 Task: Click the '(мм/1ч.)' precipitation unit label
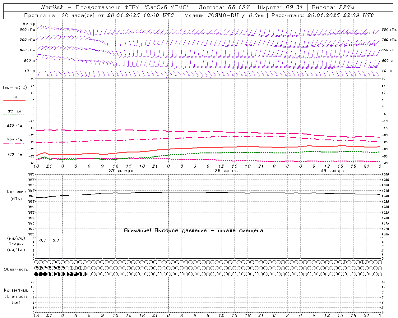pyautogui.click(x=16, y=250)
